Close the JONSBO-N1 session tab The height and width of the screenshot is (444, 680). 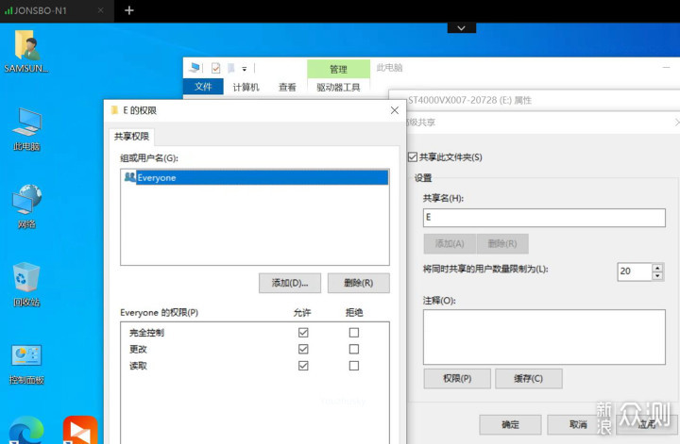[101, 10]
